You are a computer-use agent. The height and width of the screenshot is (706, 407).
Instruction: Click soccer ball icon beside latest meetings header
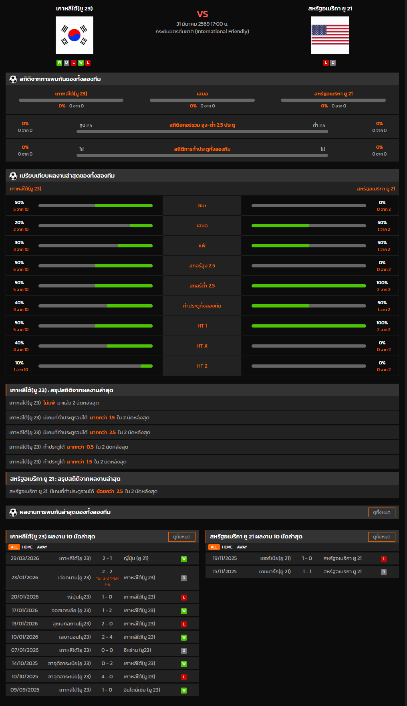(x=13, y=512)
